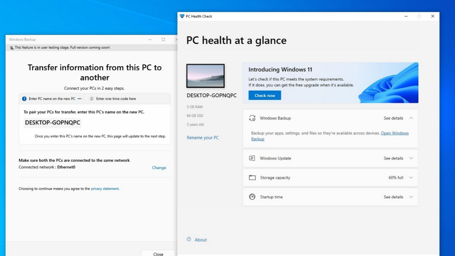
Task: Click the desktop PC thumbnail image
Action: (x=205, y=76)
